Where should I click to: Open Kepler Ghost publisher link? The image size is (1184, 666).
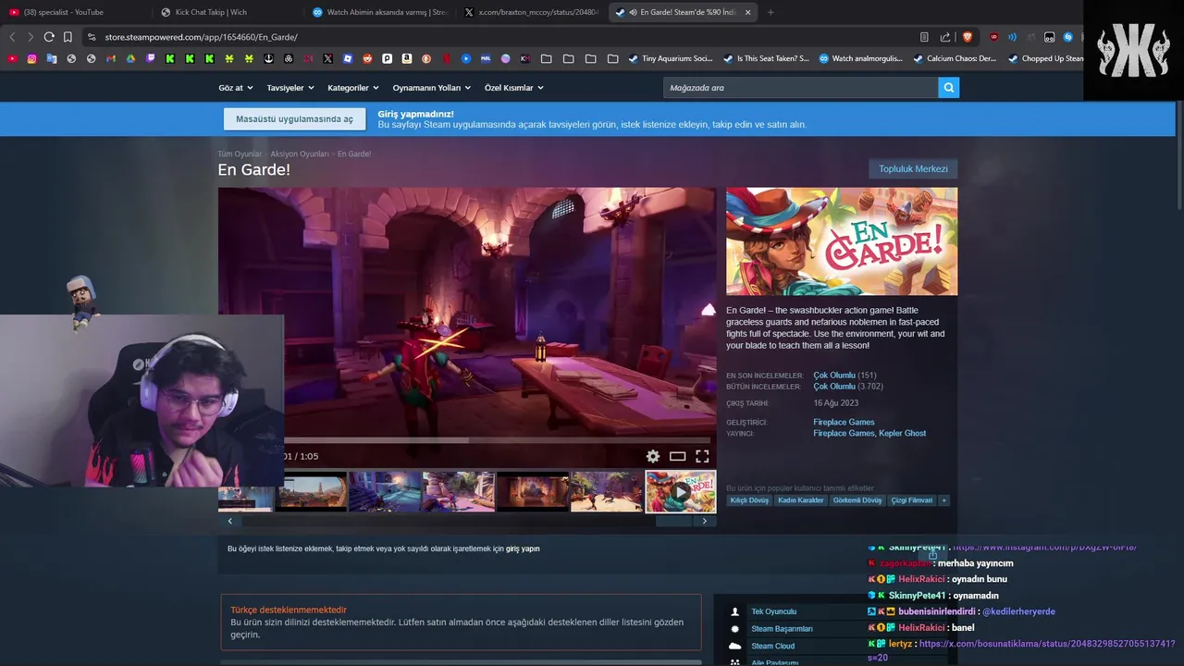(x=902, y=433)
